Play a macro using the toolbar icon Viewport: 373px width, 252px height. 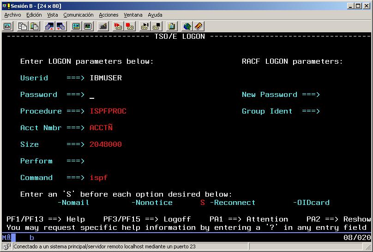pos(144,26)
